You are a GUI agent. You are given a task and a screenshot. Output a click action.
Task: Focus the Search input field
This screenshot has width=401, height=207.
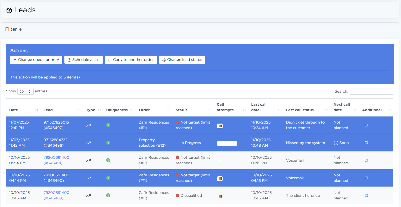pos(371,91)
